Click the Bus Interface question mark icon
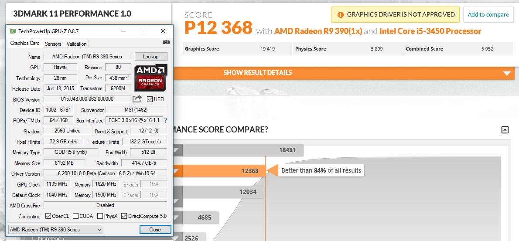 click(166, 120)
